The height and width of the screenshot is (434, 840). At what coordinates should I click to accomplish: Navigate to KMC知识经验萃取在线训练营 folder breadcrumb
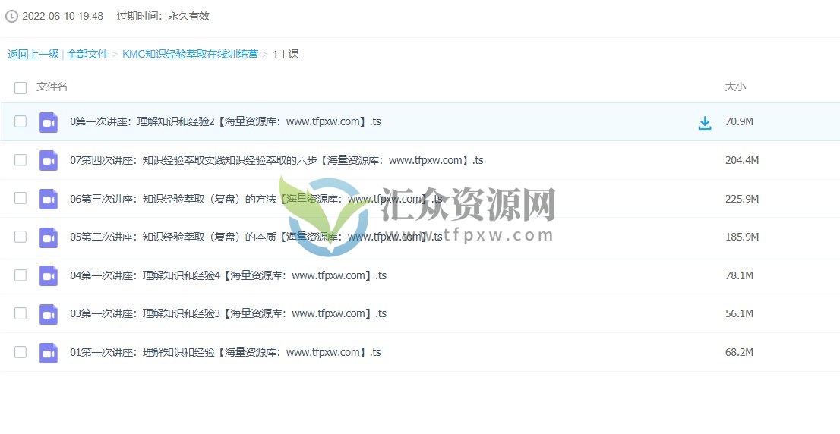coord(190,54)
